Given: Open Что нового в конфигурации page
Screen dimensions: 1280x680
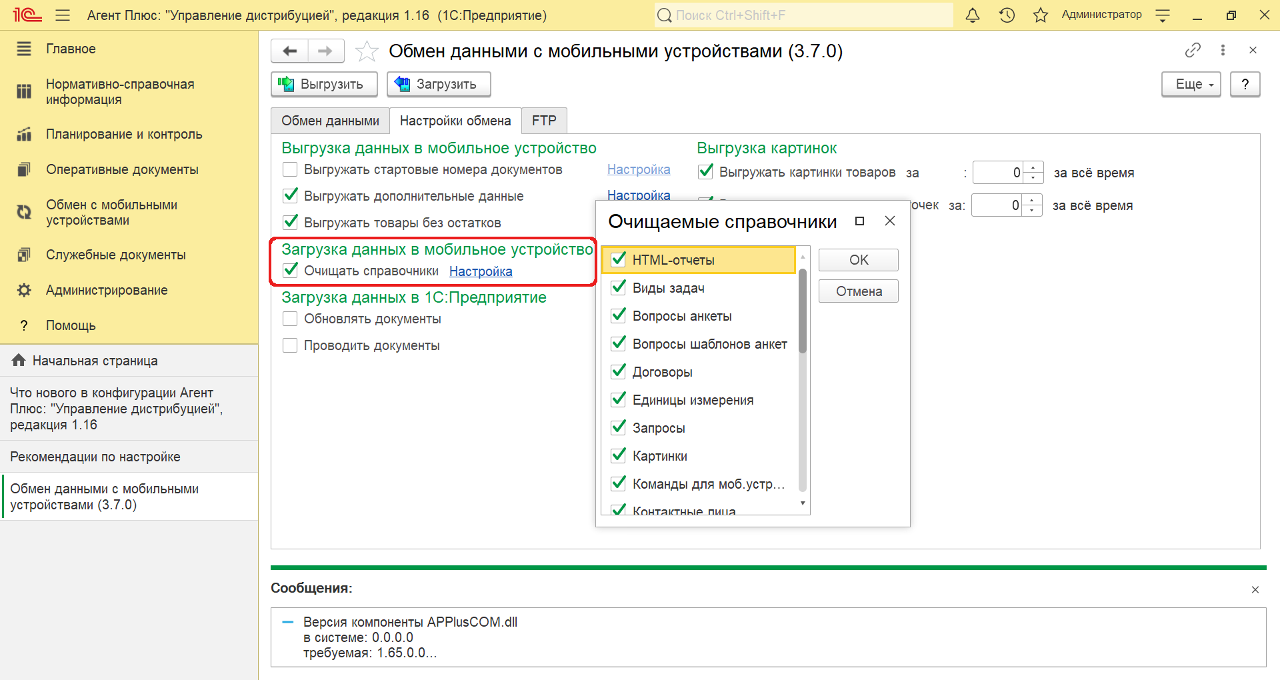Looking at the screenshot, I should (129, 409).
